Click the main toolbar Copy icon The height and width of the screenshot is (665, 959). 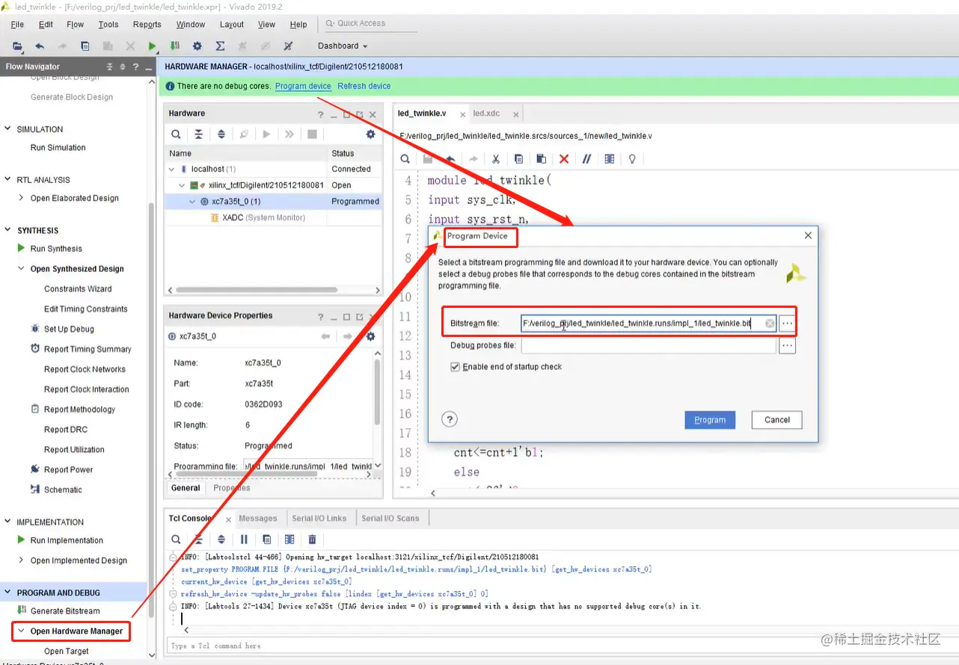85,46
